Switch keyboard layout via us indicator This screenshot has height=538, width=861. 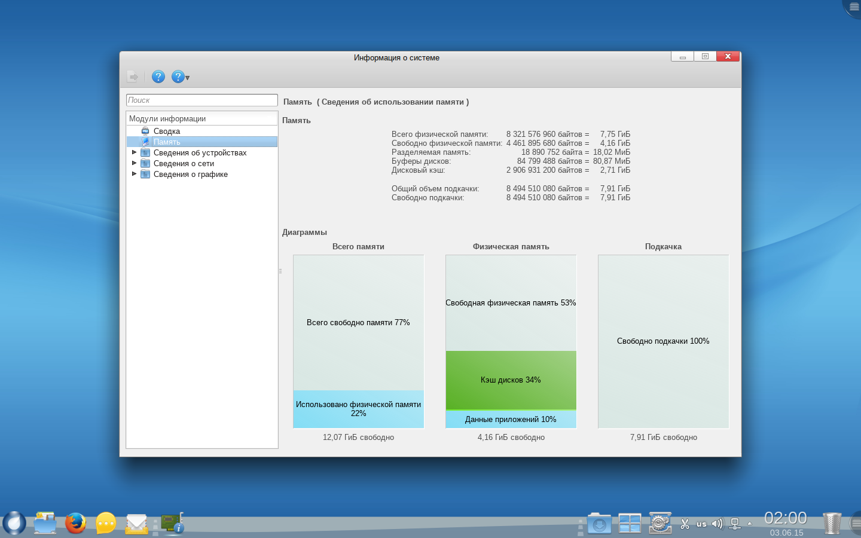tap(701, 524)
